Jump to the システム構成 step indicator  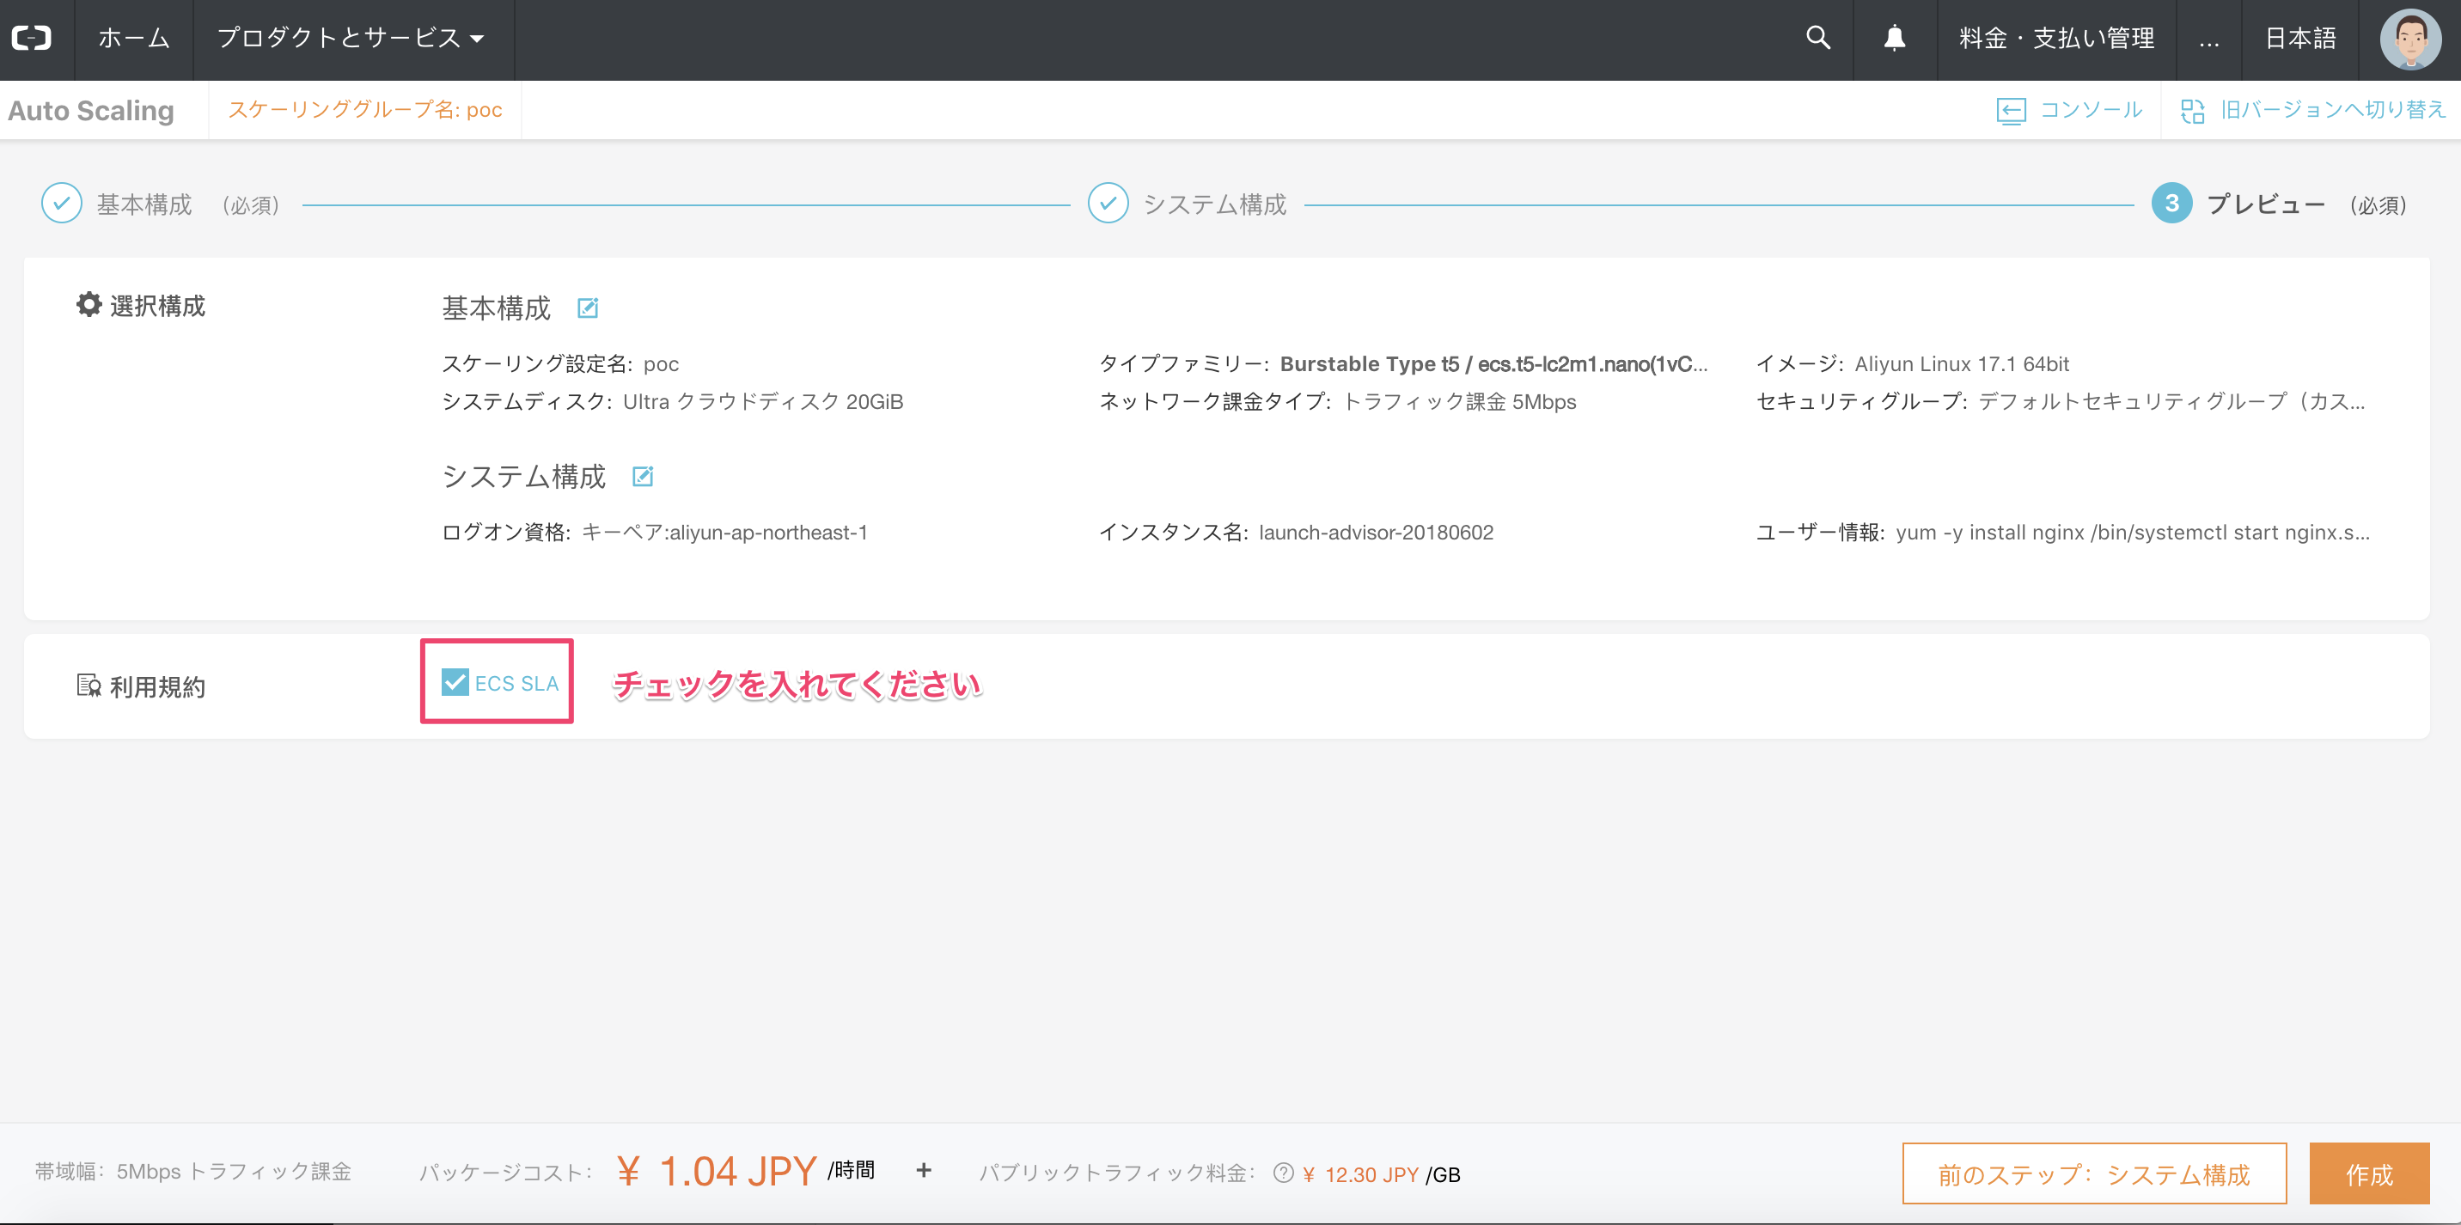coord(1108,204)
